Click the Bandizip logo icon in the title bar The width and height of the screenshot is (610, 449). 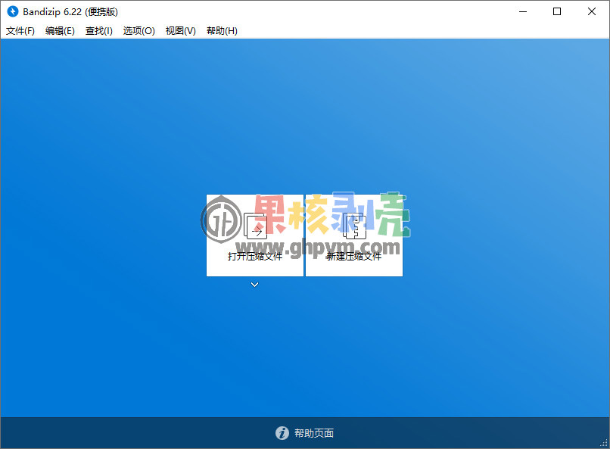(11, 11)
